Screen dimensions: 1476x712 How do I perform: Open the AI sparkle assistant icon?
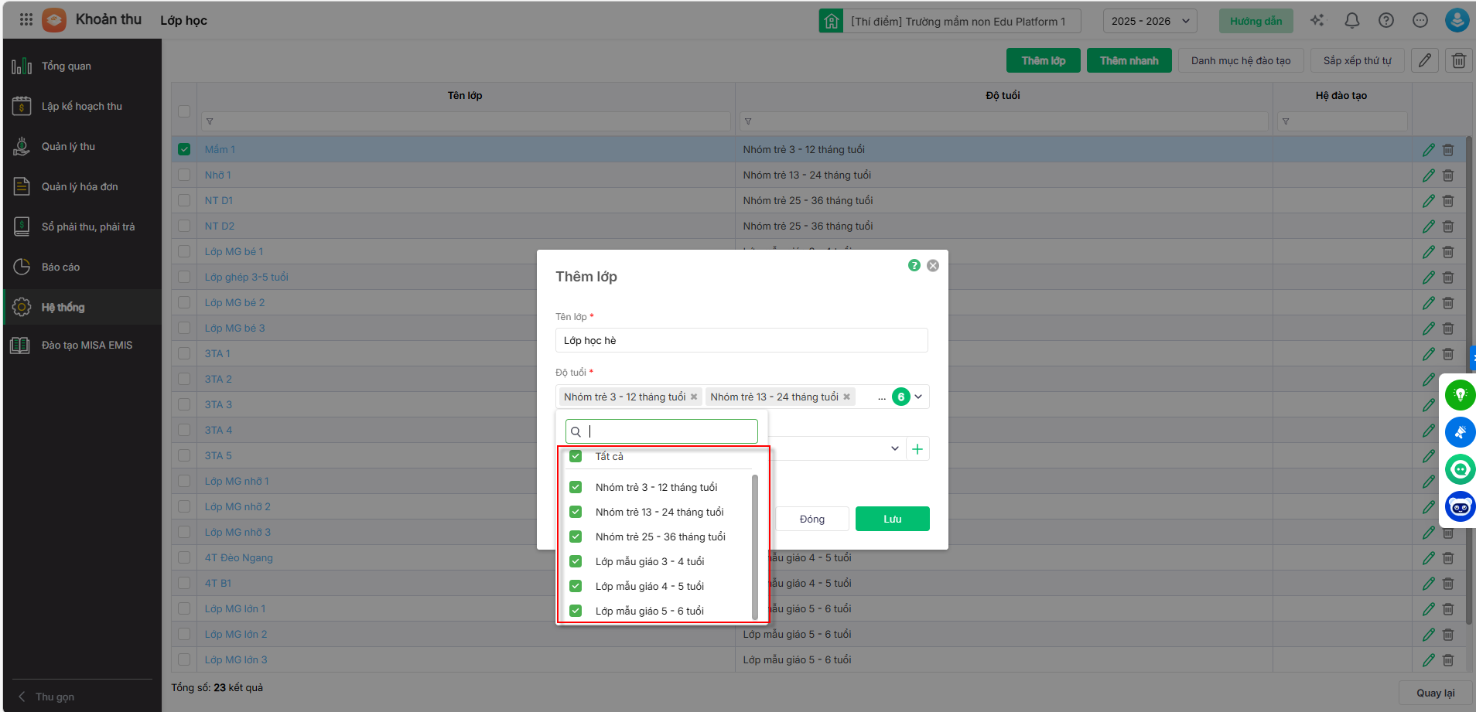(1317, 21)
